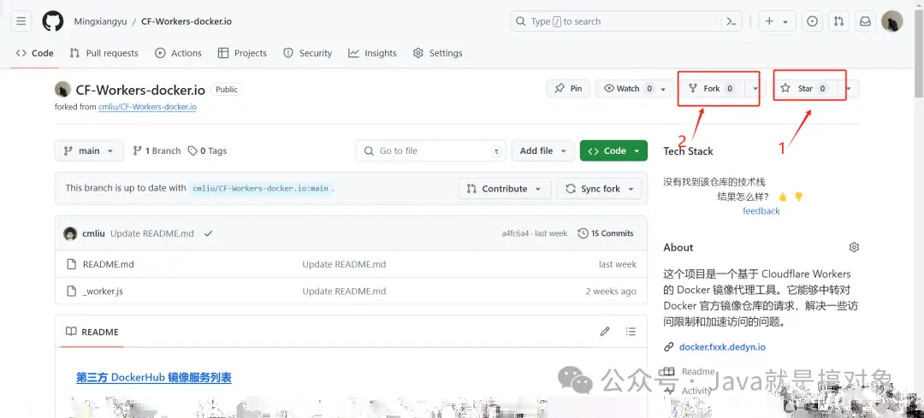Screen dimensions: 924x418
Task: Click the README.md file icon
Action: (71, 264)
